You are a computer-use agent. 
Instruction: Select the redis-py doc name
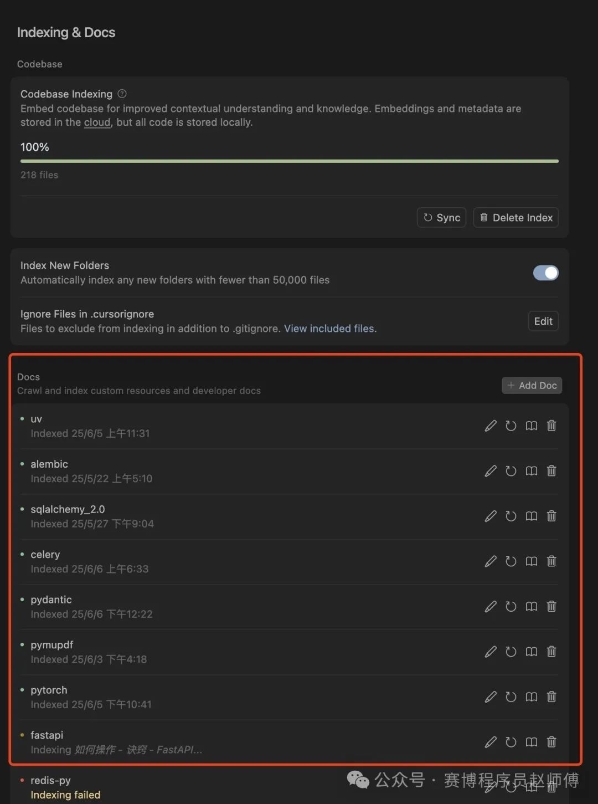(51, 781)
